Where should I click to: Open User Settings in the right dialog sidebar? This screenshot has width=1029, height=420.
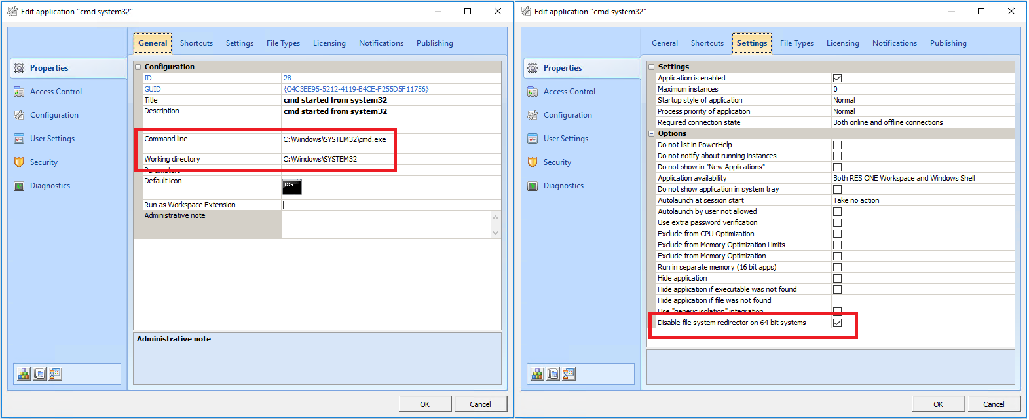[x=565, y=139]
